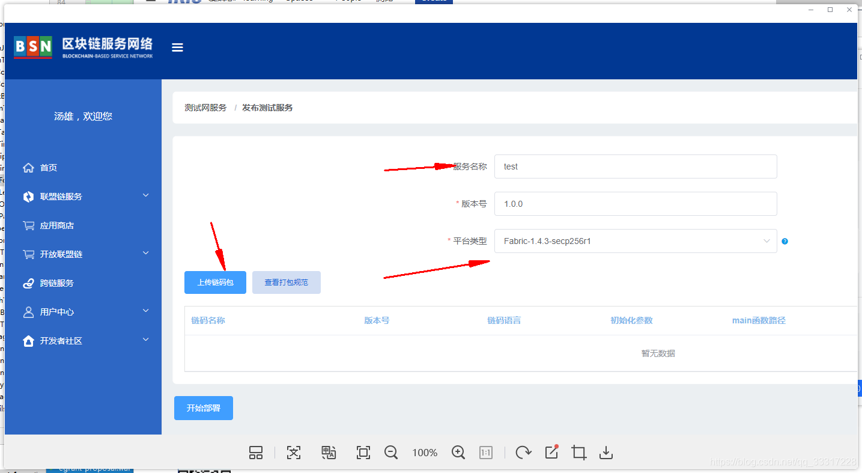Click the crop tool icon
Viewport: 862px width, 473px height.
click(579, 453)
